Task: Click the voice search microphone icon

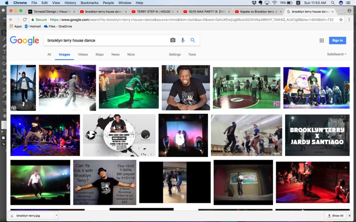Action: (183, 40)
